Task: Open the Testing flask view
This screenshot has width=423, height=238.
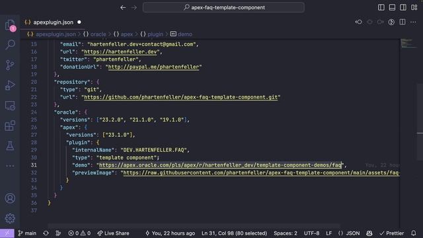Action: (x=10, y=146)
